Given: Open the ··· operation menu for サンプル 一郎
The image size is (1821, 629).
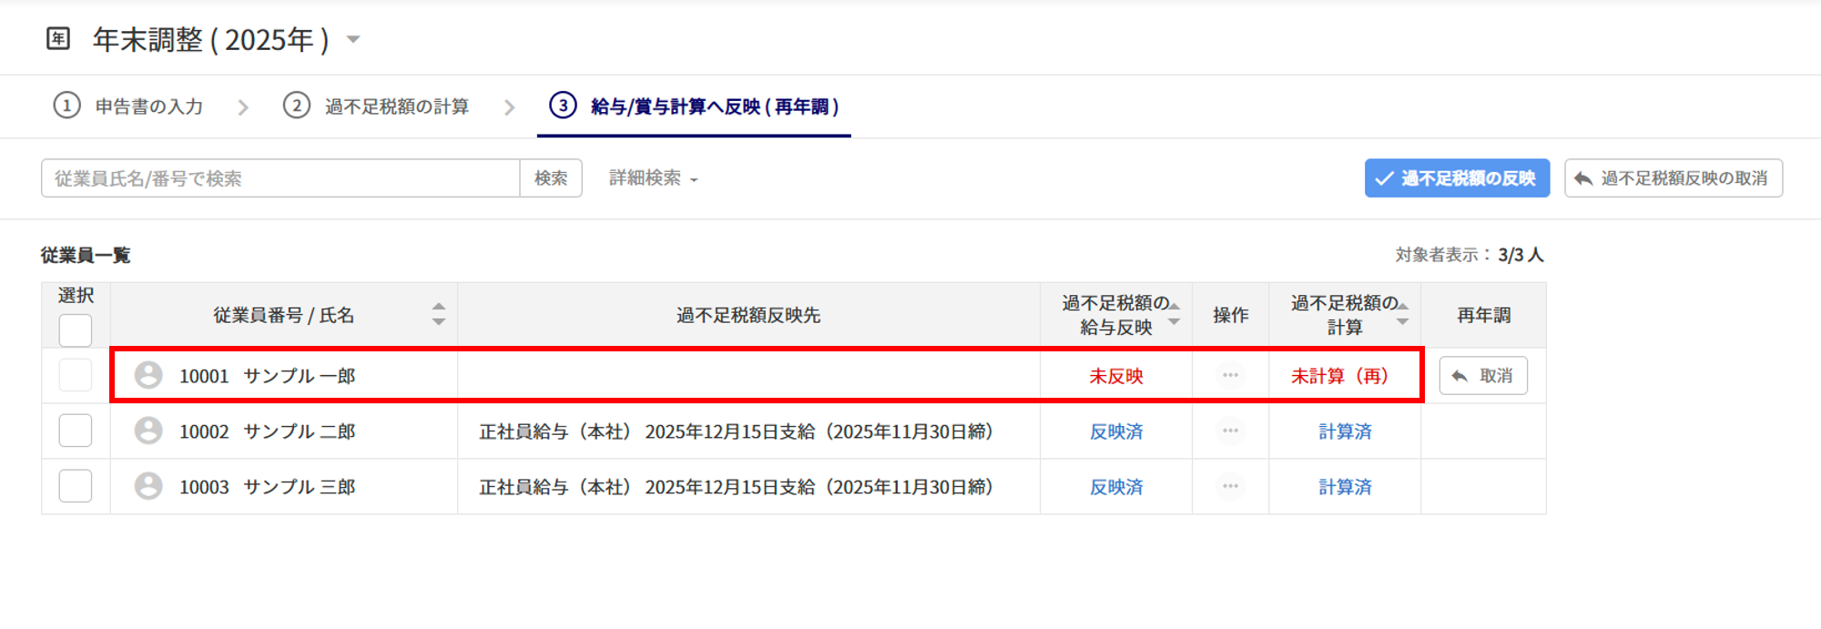Looking at the screenshot, I should 1230,375.
